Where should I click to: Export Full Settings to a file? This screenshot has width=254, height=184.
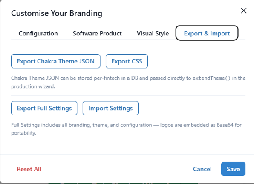click(44, 108)
